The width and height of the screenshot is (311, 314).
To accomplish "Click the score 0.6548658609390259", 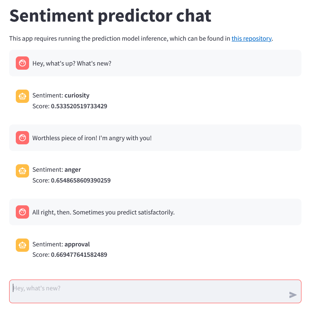I will 81,180.
